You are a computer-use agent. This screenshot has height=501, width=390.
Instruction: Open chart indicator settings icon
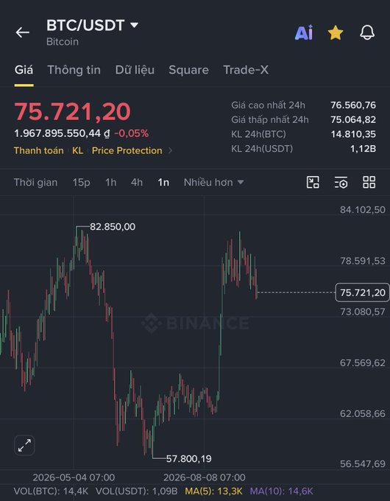click(x=341, y=183)
